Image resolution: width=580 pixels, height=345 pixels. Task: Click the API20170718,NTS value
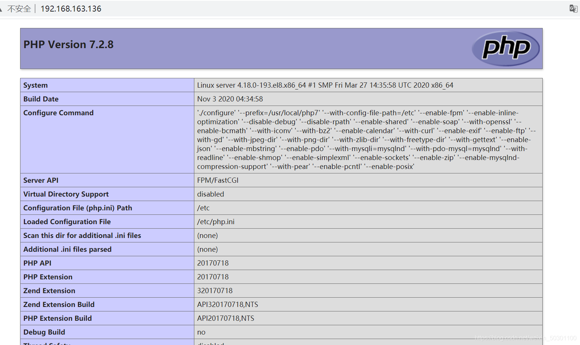(x=226, y=318)
